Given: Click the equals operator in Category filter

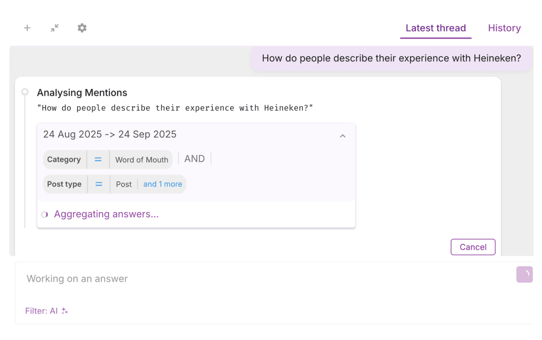Looking at the screenshot, I should 98,160.
